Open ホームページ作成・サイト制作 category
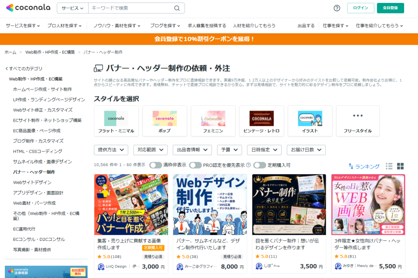 42,89
